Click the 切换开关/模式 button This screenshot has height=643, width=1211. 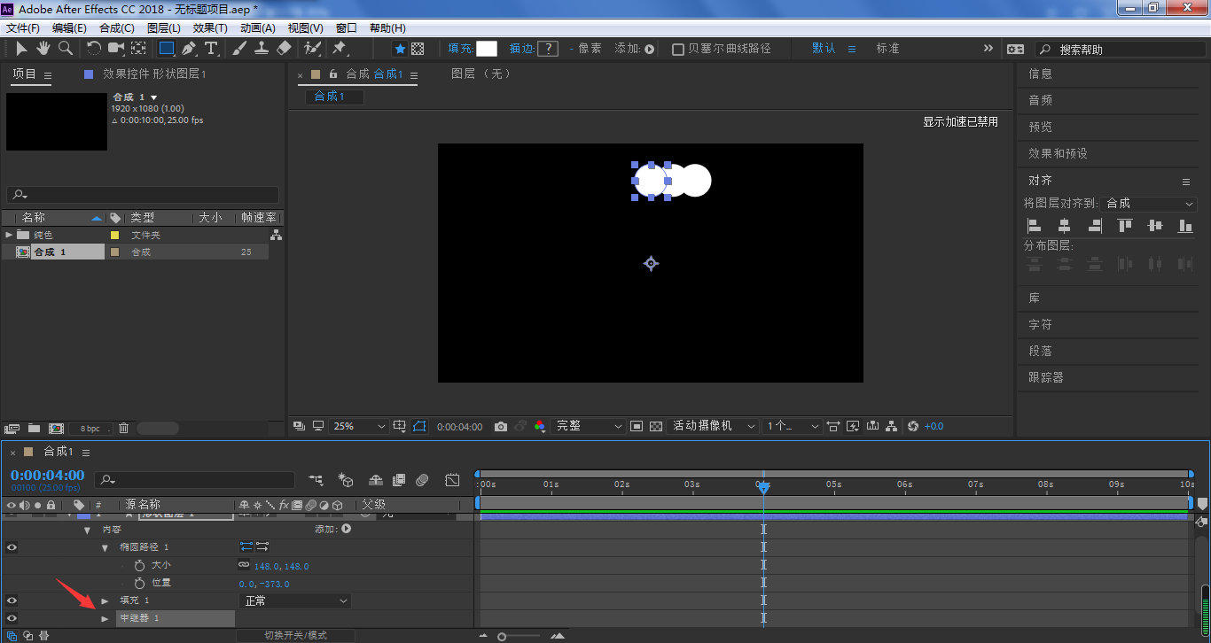(295, 635)
